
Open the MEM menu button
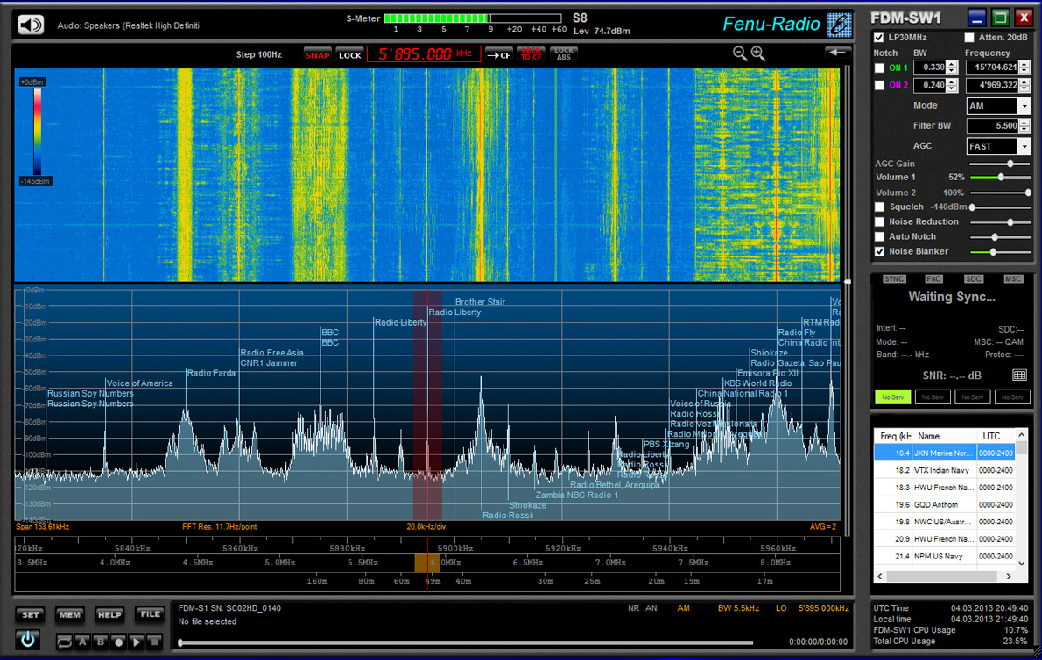(x=70, y=614)
